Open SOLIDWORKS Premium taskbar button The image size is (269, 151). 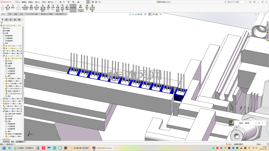(102, 148)
